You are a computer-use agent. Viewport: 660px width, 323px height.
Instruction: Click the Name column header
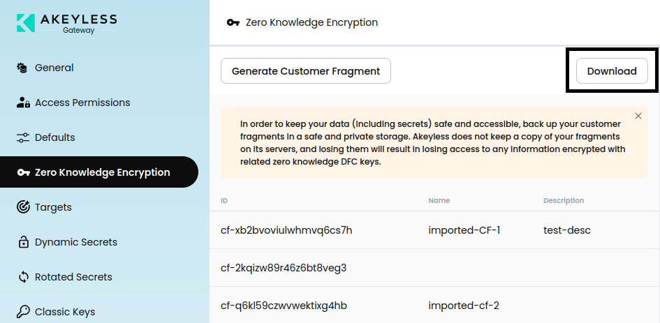[x=438, y=201]
